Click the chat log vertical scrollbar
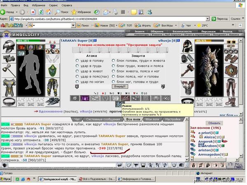 tap(186, 139)
